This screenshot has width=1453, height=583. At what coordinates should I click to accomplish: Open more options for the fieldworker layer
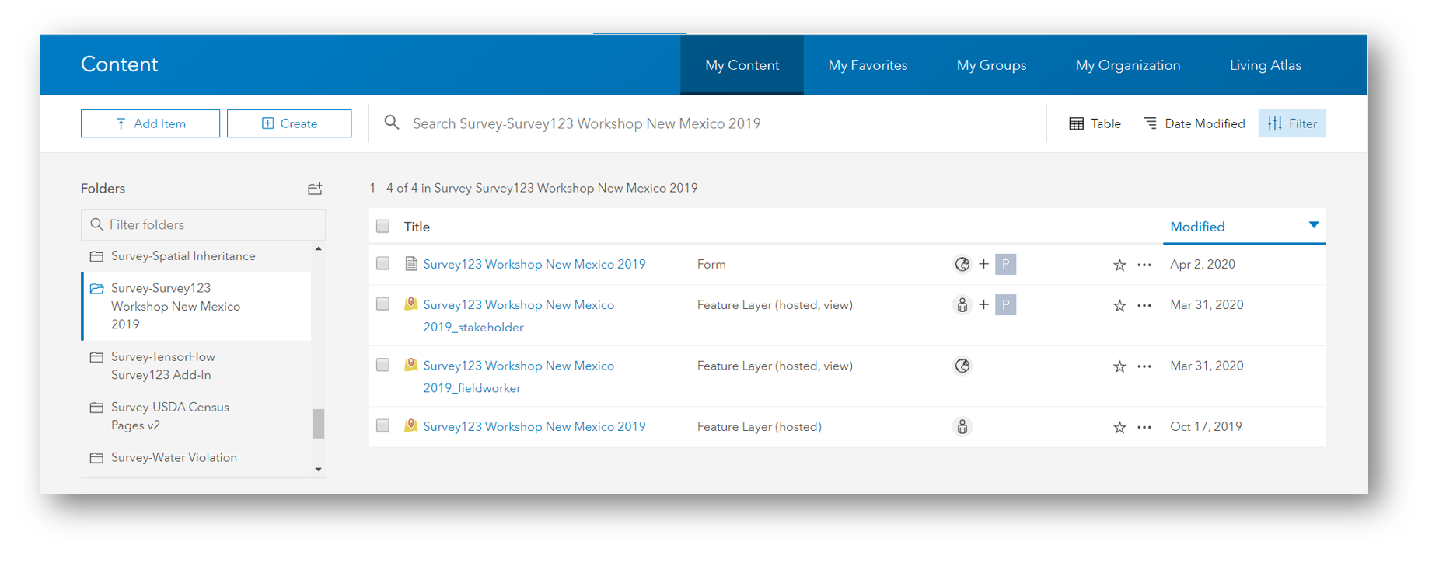coord(1144,366)
